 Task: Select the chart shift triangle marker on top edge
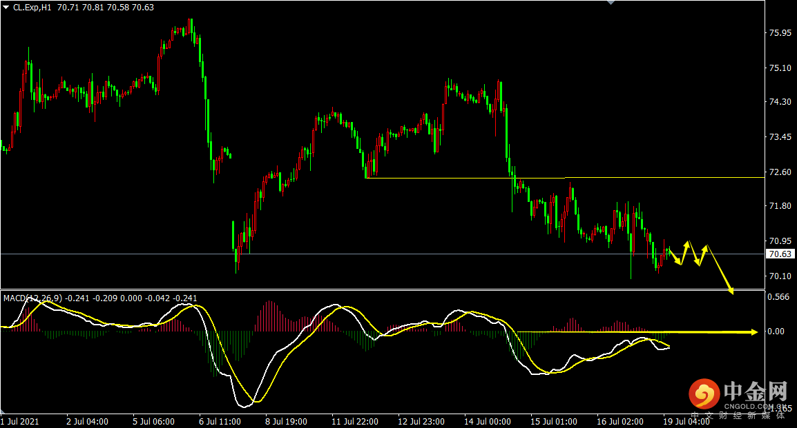tap(611, 3)
